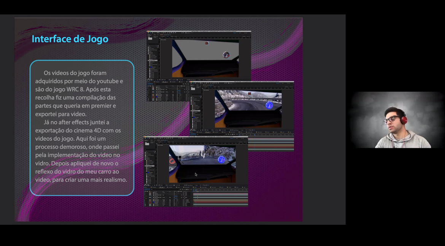Click the speedometer gauge in the top gray preview

[x=226, y=55]
